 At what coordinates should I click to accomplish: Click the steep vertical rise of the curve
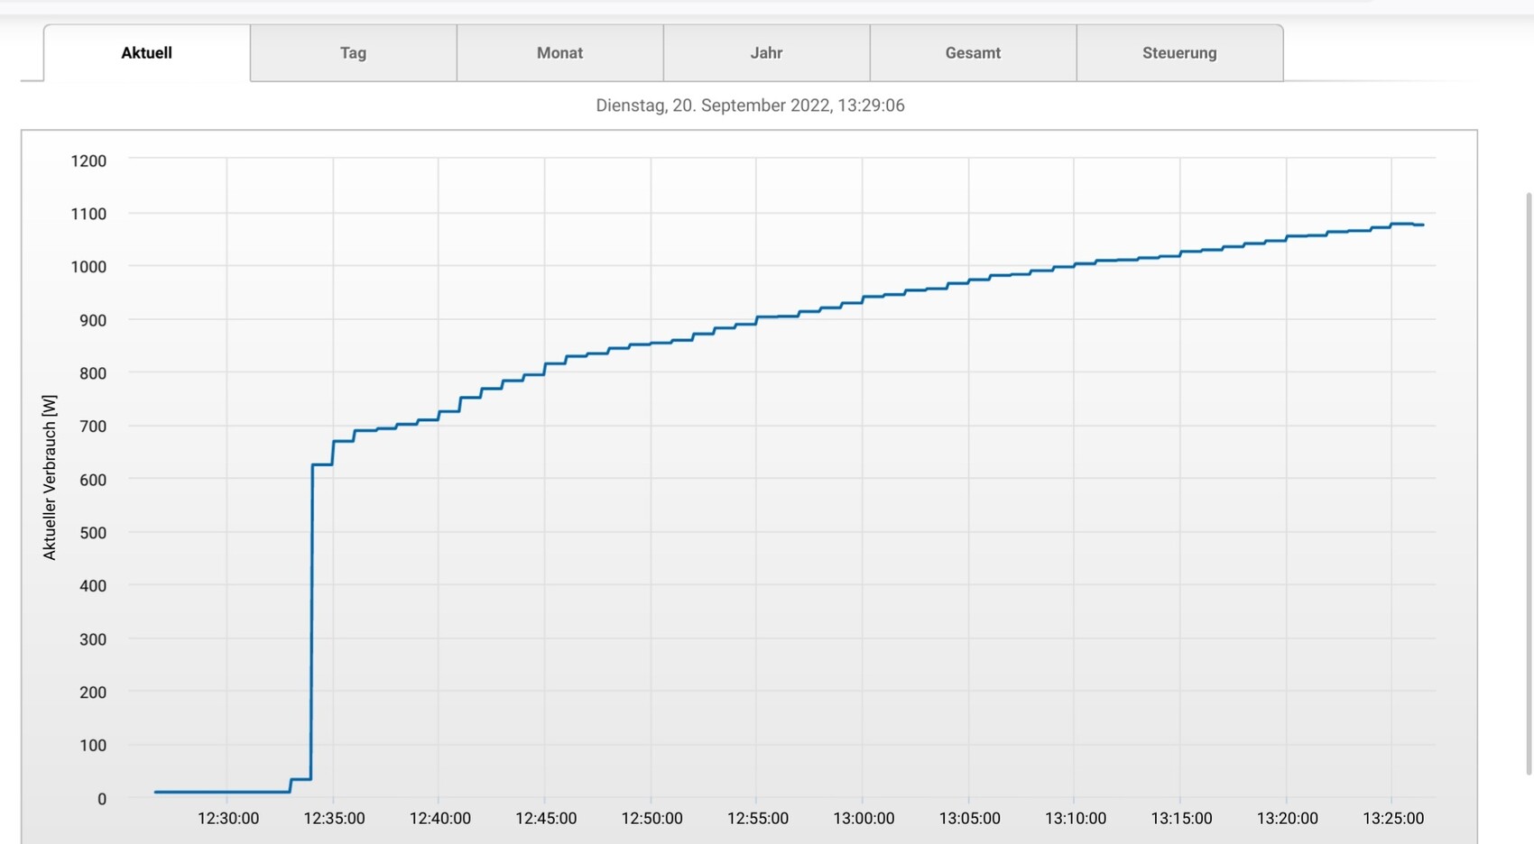(x=311, y=631)
